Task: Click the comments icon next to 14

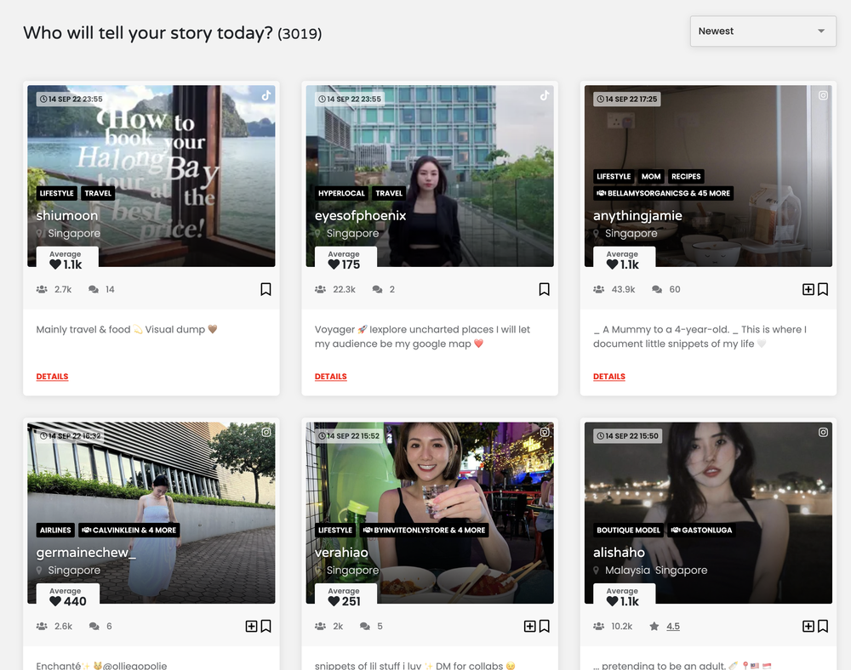Action: 94,289
